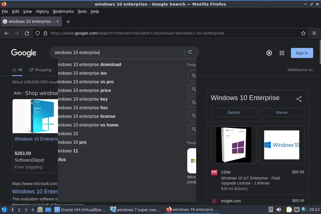The width and height of the screenshot is (321, 214).
Task: Open the Windows 10 logo product thumbnail
Action: pos(281,145)
